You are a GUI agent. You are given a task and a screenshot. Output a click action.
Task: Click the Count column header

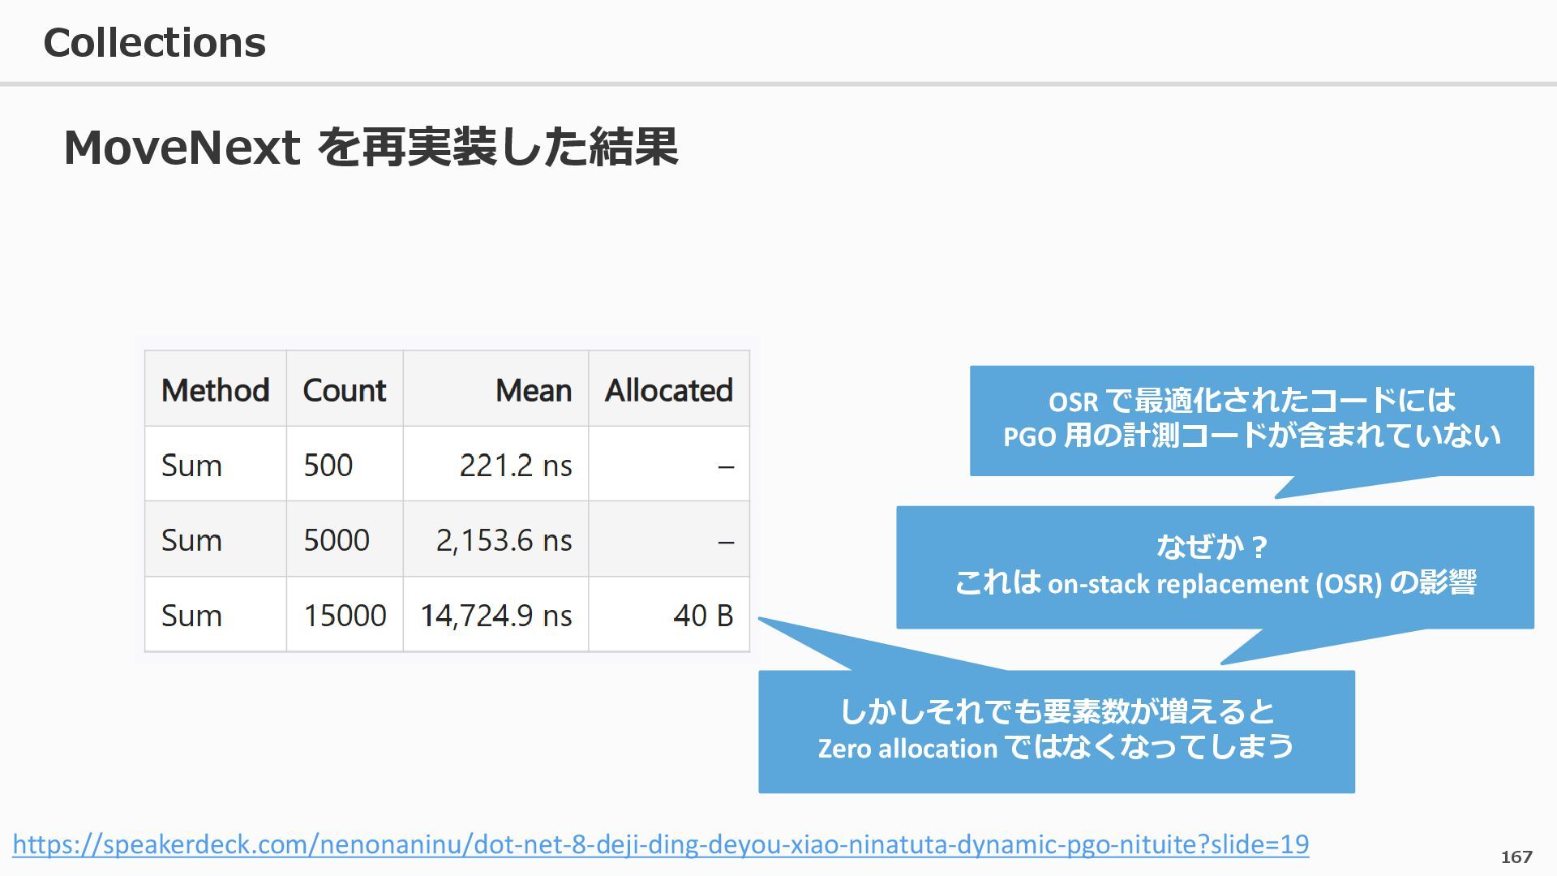(344, 390)
